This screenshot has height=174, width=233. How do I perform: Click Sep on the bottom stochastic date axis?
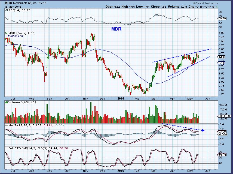pyautogui.click(x=49, y=171)
